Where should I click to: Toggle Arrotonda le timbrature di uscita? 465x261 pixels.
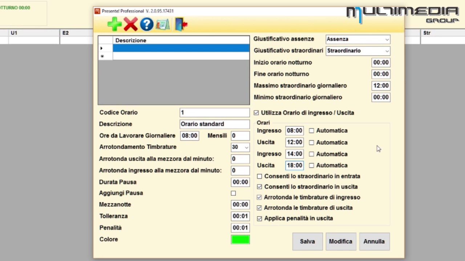point(259,208)
